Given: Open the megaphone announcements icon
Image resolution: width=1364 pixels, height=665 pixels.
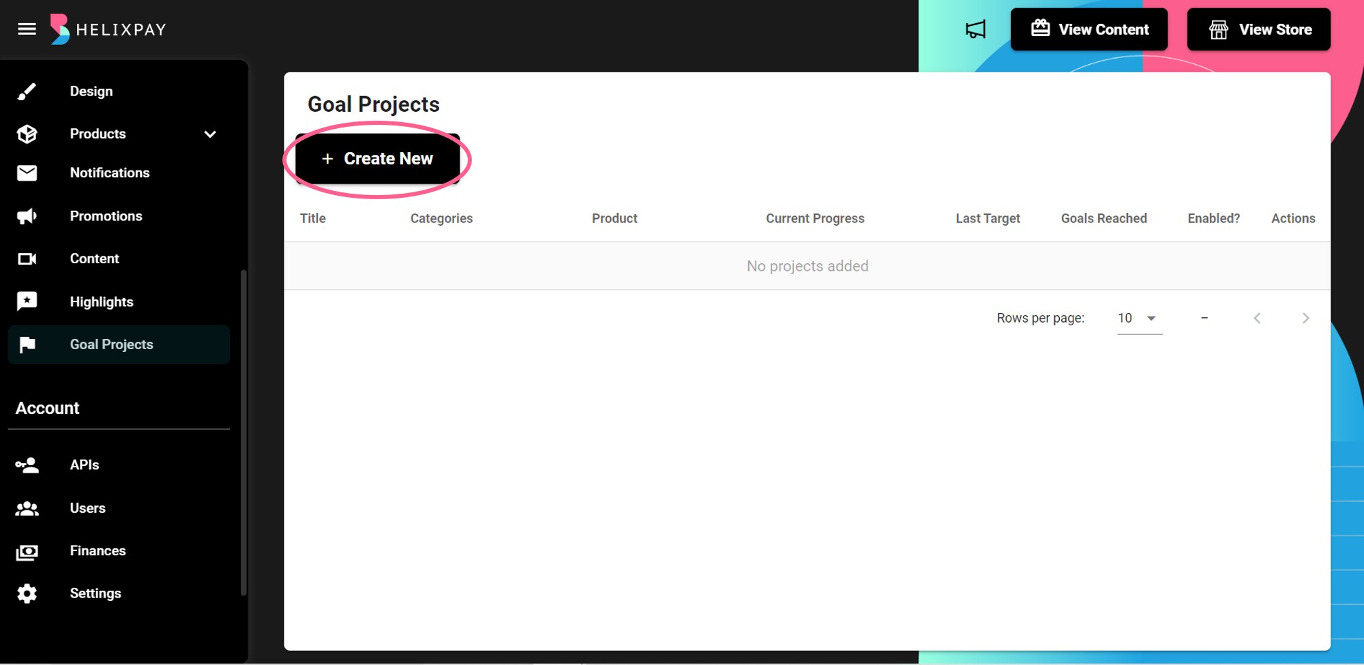Looking at the screenshot, I should tap(975, 29).
